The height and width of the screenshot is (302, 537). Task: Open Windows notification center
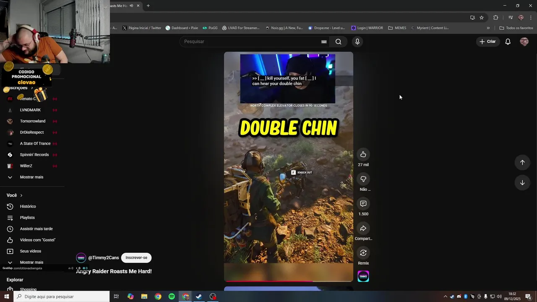(528, 297)
